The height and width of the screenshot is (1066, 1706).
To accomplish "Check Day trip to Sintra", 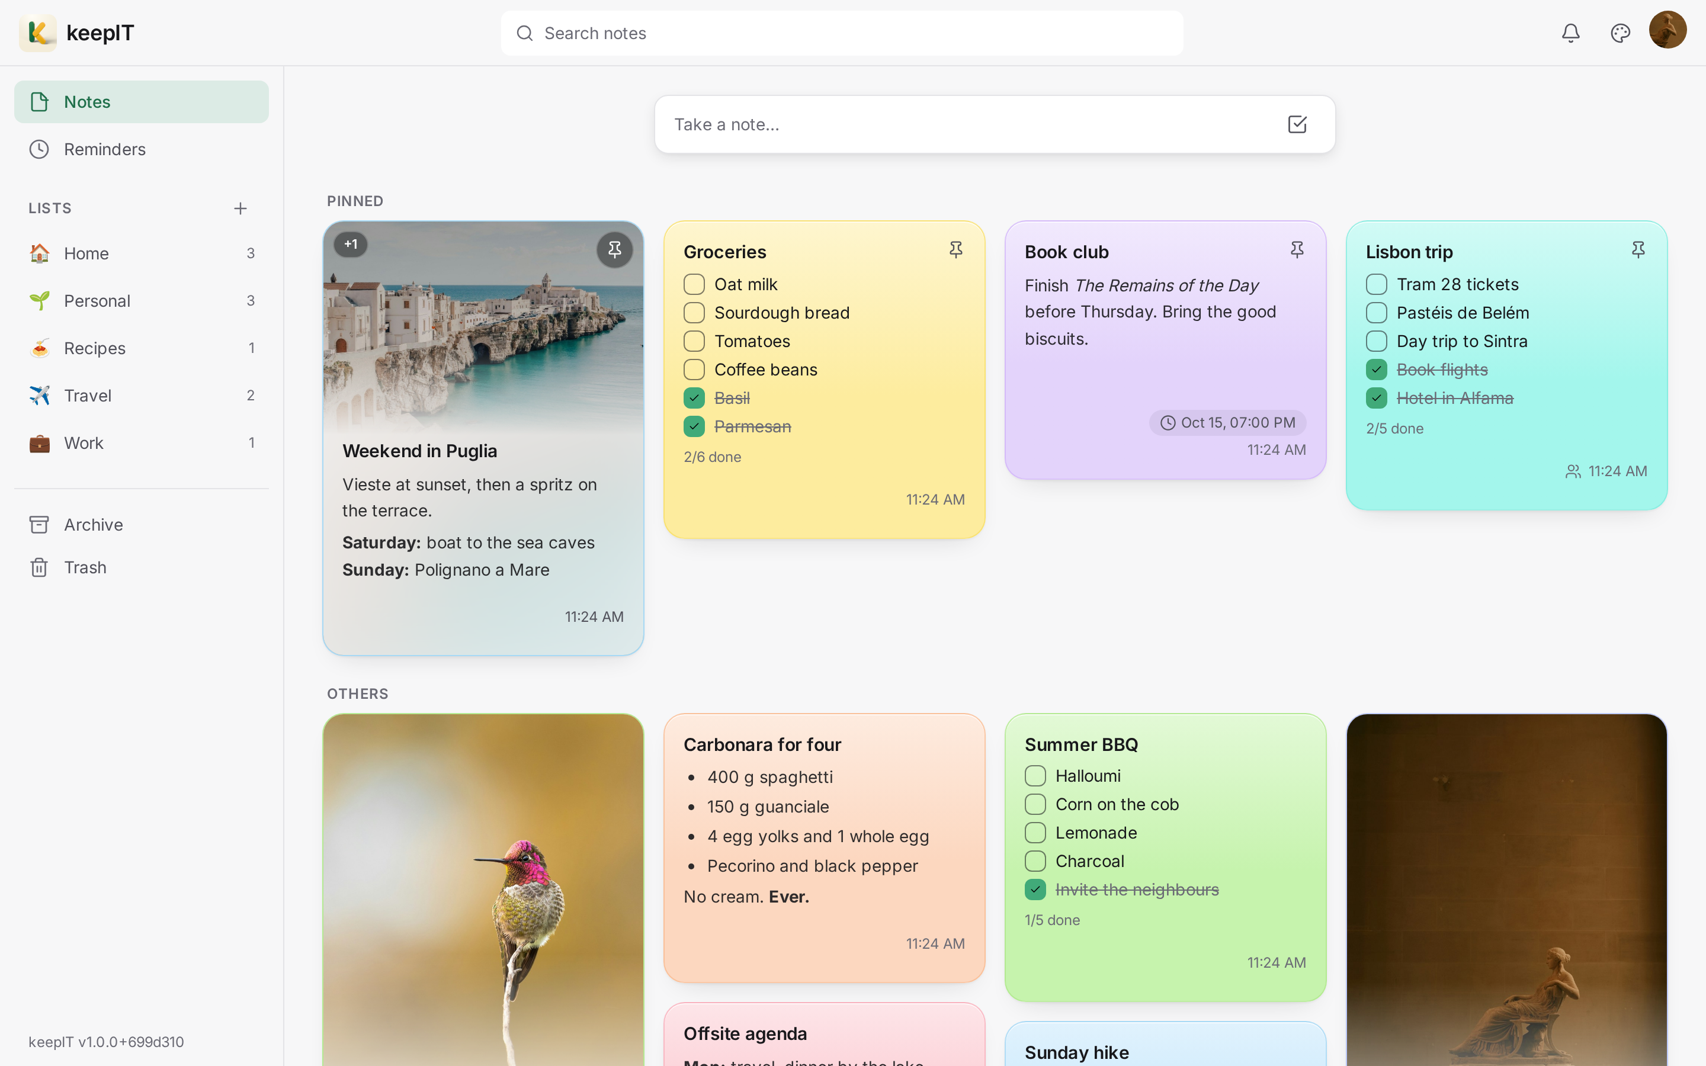I will (x=1377, y=341).
